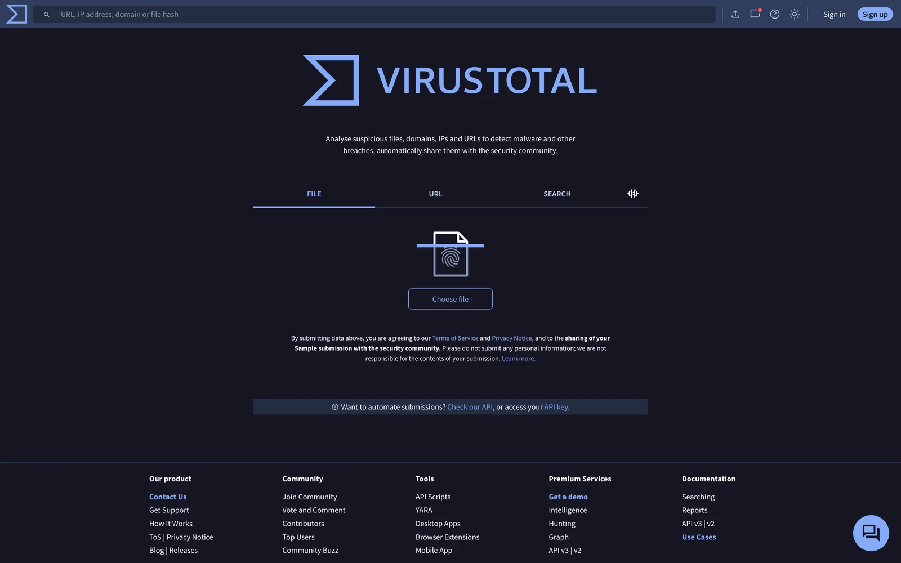Click the Sign up button
The height and width of the screenshot is (563, 901).
point(875,14)
